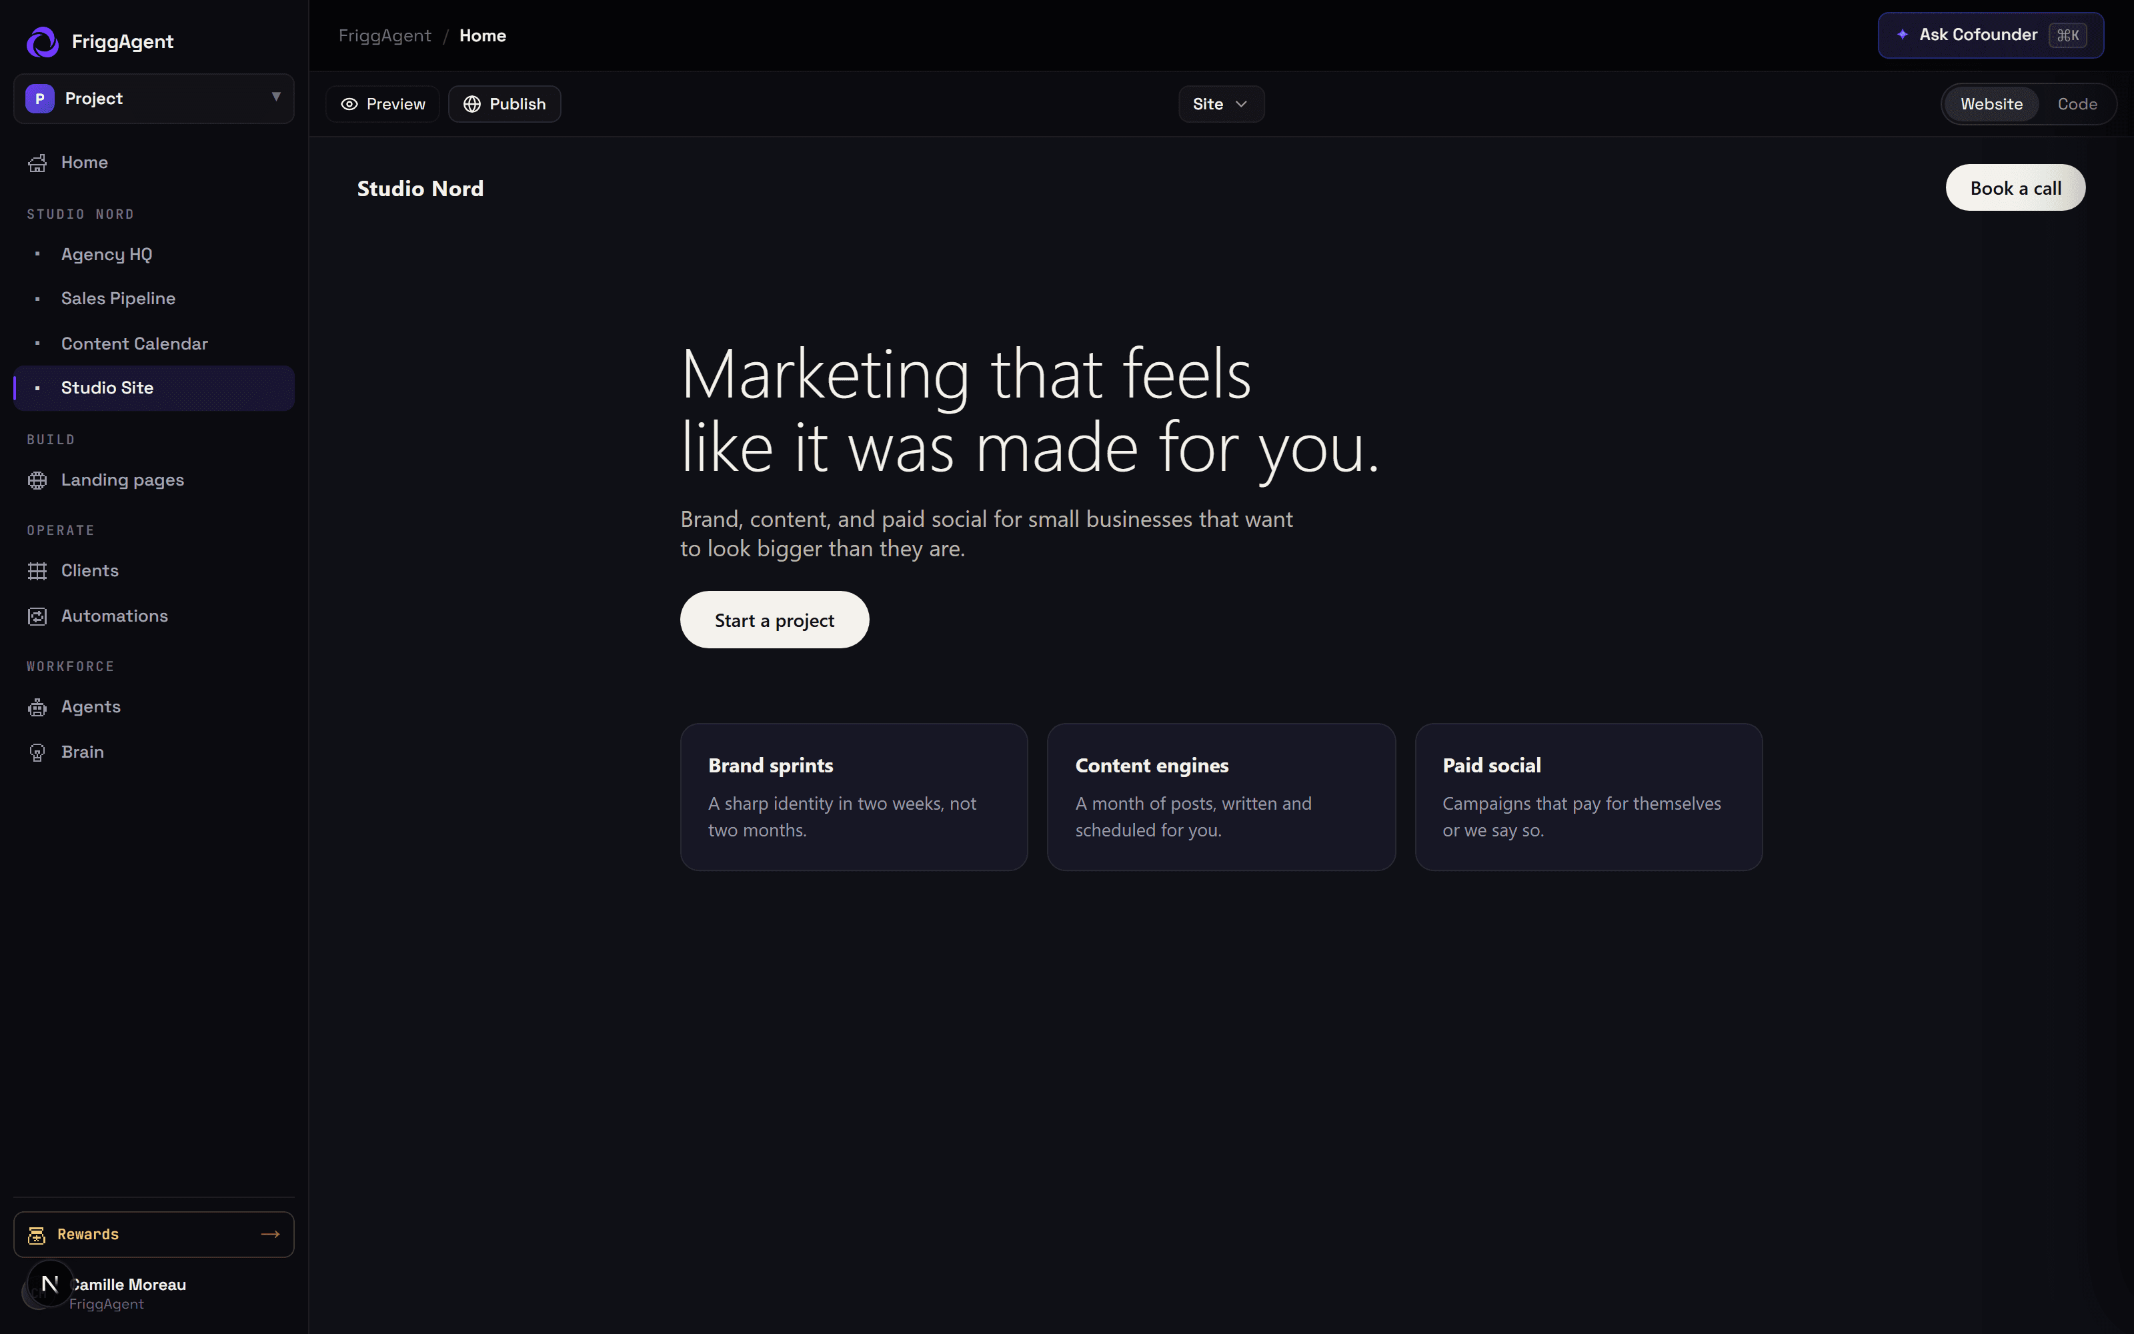
Task: Click the Preview eye icon
Action: [x=349, y=104]
